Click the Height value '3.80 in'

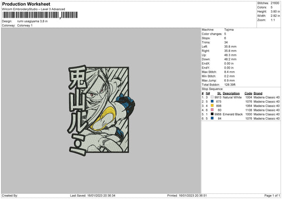pyautogui.click(x=275, y=11)
